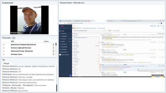
Task: Clear the search query with the X
Action: tap(104, 31)
